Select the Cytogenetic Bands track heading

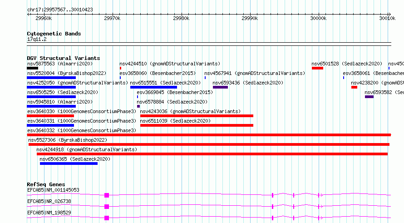click(54, 34)
